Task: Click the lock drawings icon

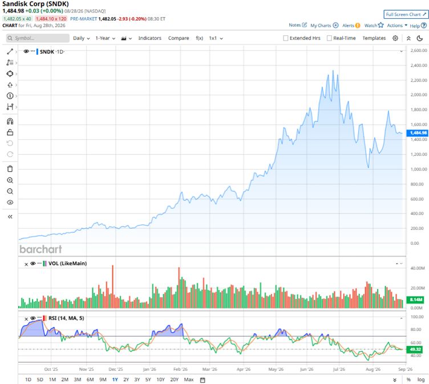Action: [x=10, y=132]
